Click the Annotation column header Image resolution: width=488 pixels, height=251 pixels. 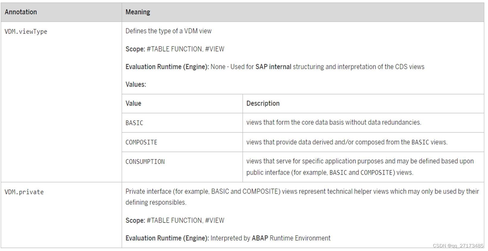tap(21, 12)
